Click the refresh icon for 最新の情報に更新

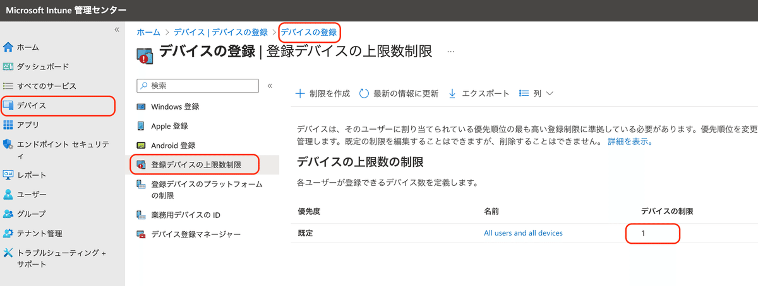(x=364, y=93)
